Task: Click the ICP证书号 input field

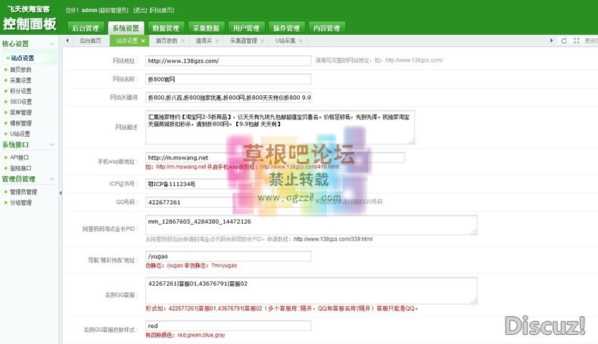Action: point(228,184)
